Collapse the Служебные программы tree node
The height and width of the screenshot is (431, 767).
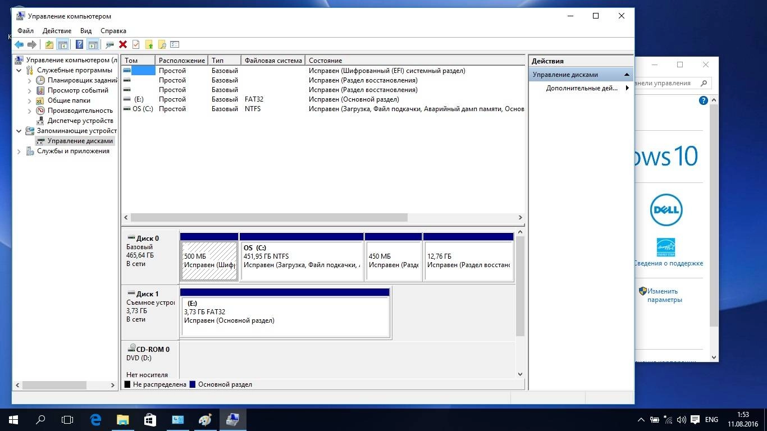[x=19, y=70]
